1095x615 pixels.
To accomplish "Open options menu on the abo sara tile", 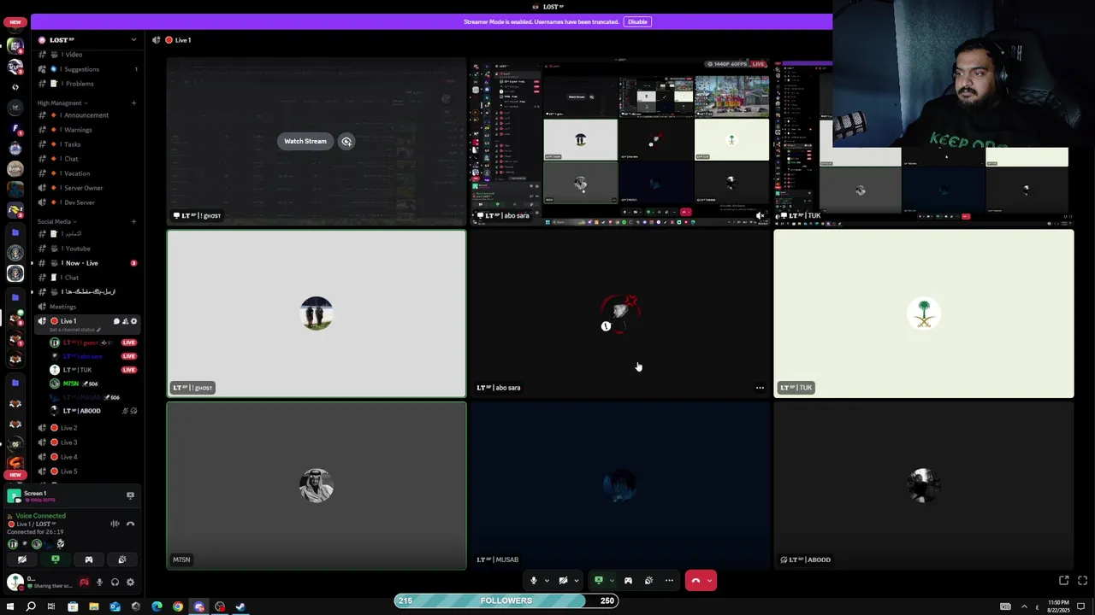I will (760, 388).
